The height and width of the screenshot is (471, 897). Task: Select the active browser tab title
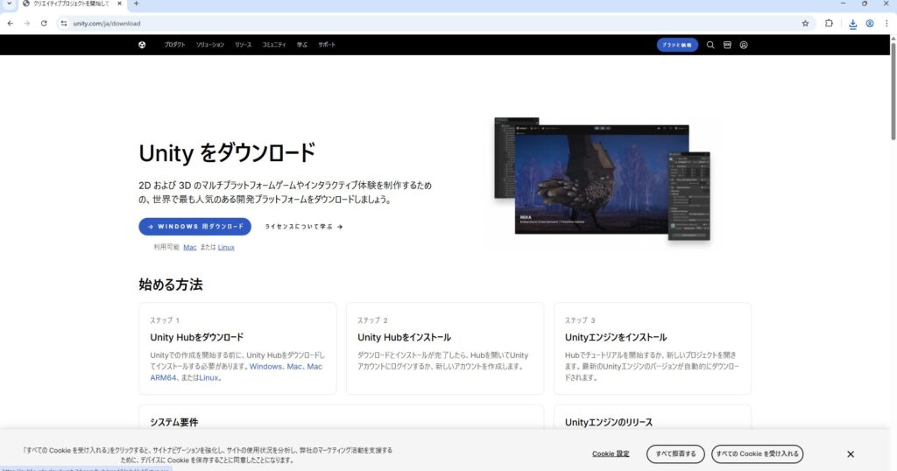click(x=71, y=4)
